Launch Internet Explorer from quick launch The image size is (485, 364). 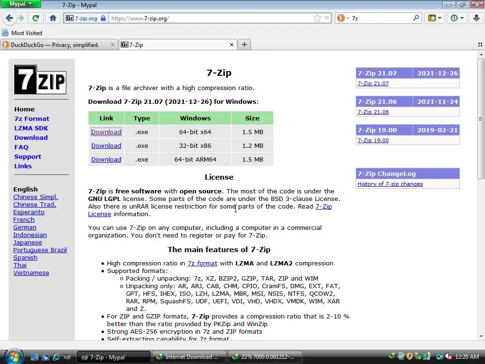coord(56,357)
